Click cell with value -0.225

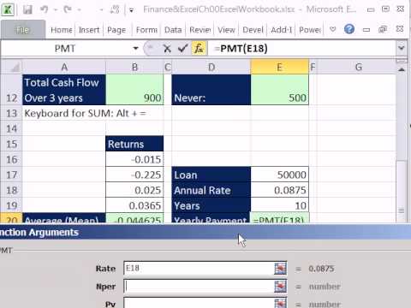[134, 175]
